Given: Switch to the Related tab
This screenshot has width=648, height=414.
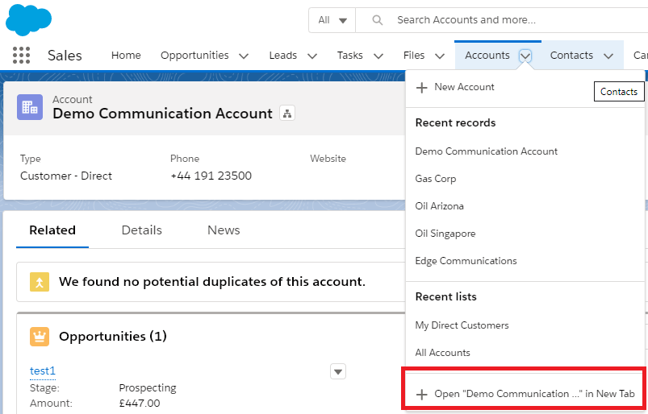Looking at the screenshot, I should click(52, 230).
